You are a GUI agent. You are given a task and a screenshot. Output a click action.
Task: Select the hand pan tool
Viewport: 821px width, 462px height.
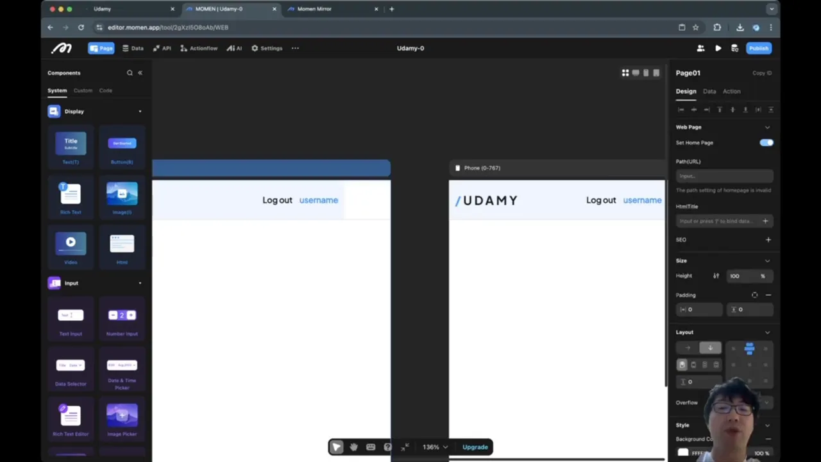tap(353, 447)
